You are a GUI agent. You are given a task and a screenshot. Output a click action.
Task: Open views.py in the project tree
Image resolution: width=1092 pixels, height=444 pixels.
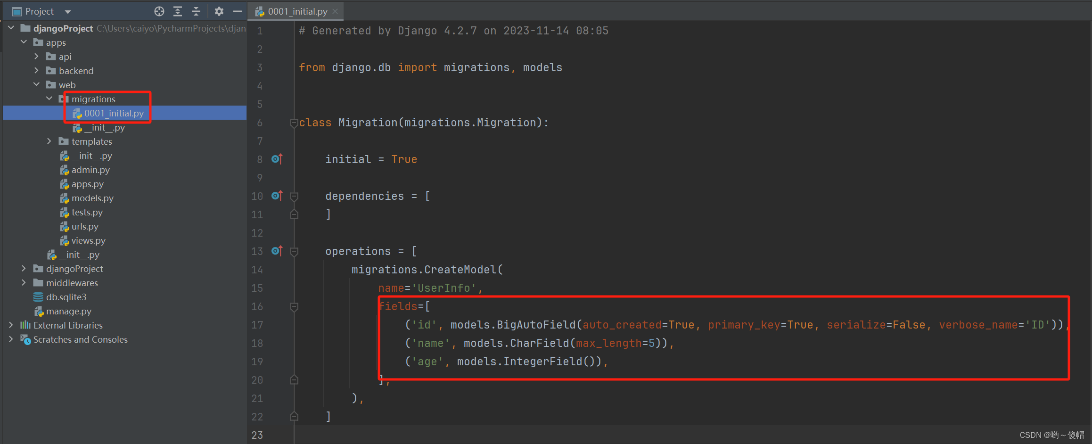(x=89, y=240)
